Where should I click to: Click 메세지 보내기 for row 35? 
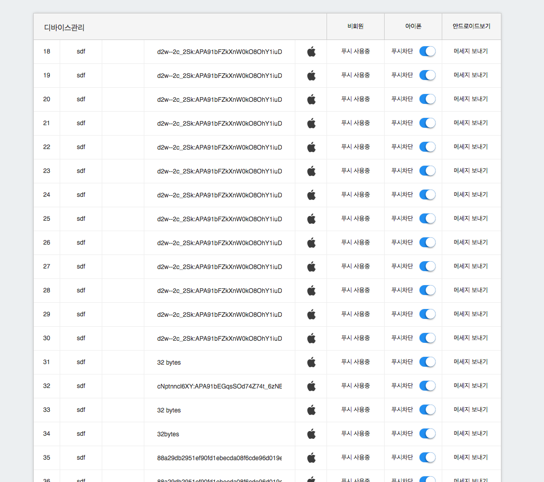(471, 458)
